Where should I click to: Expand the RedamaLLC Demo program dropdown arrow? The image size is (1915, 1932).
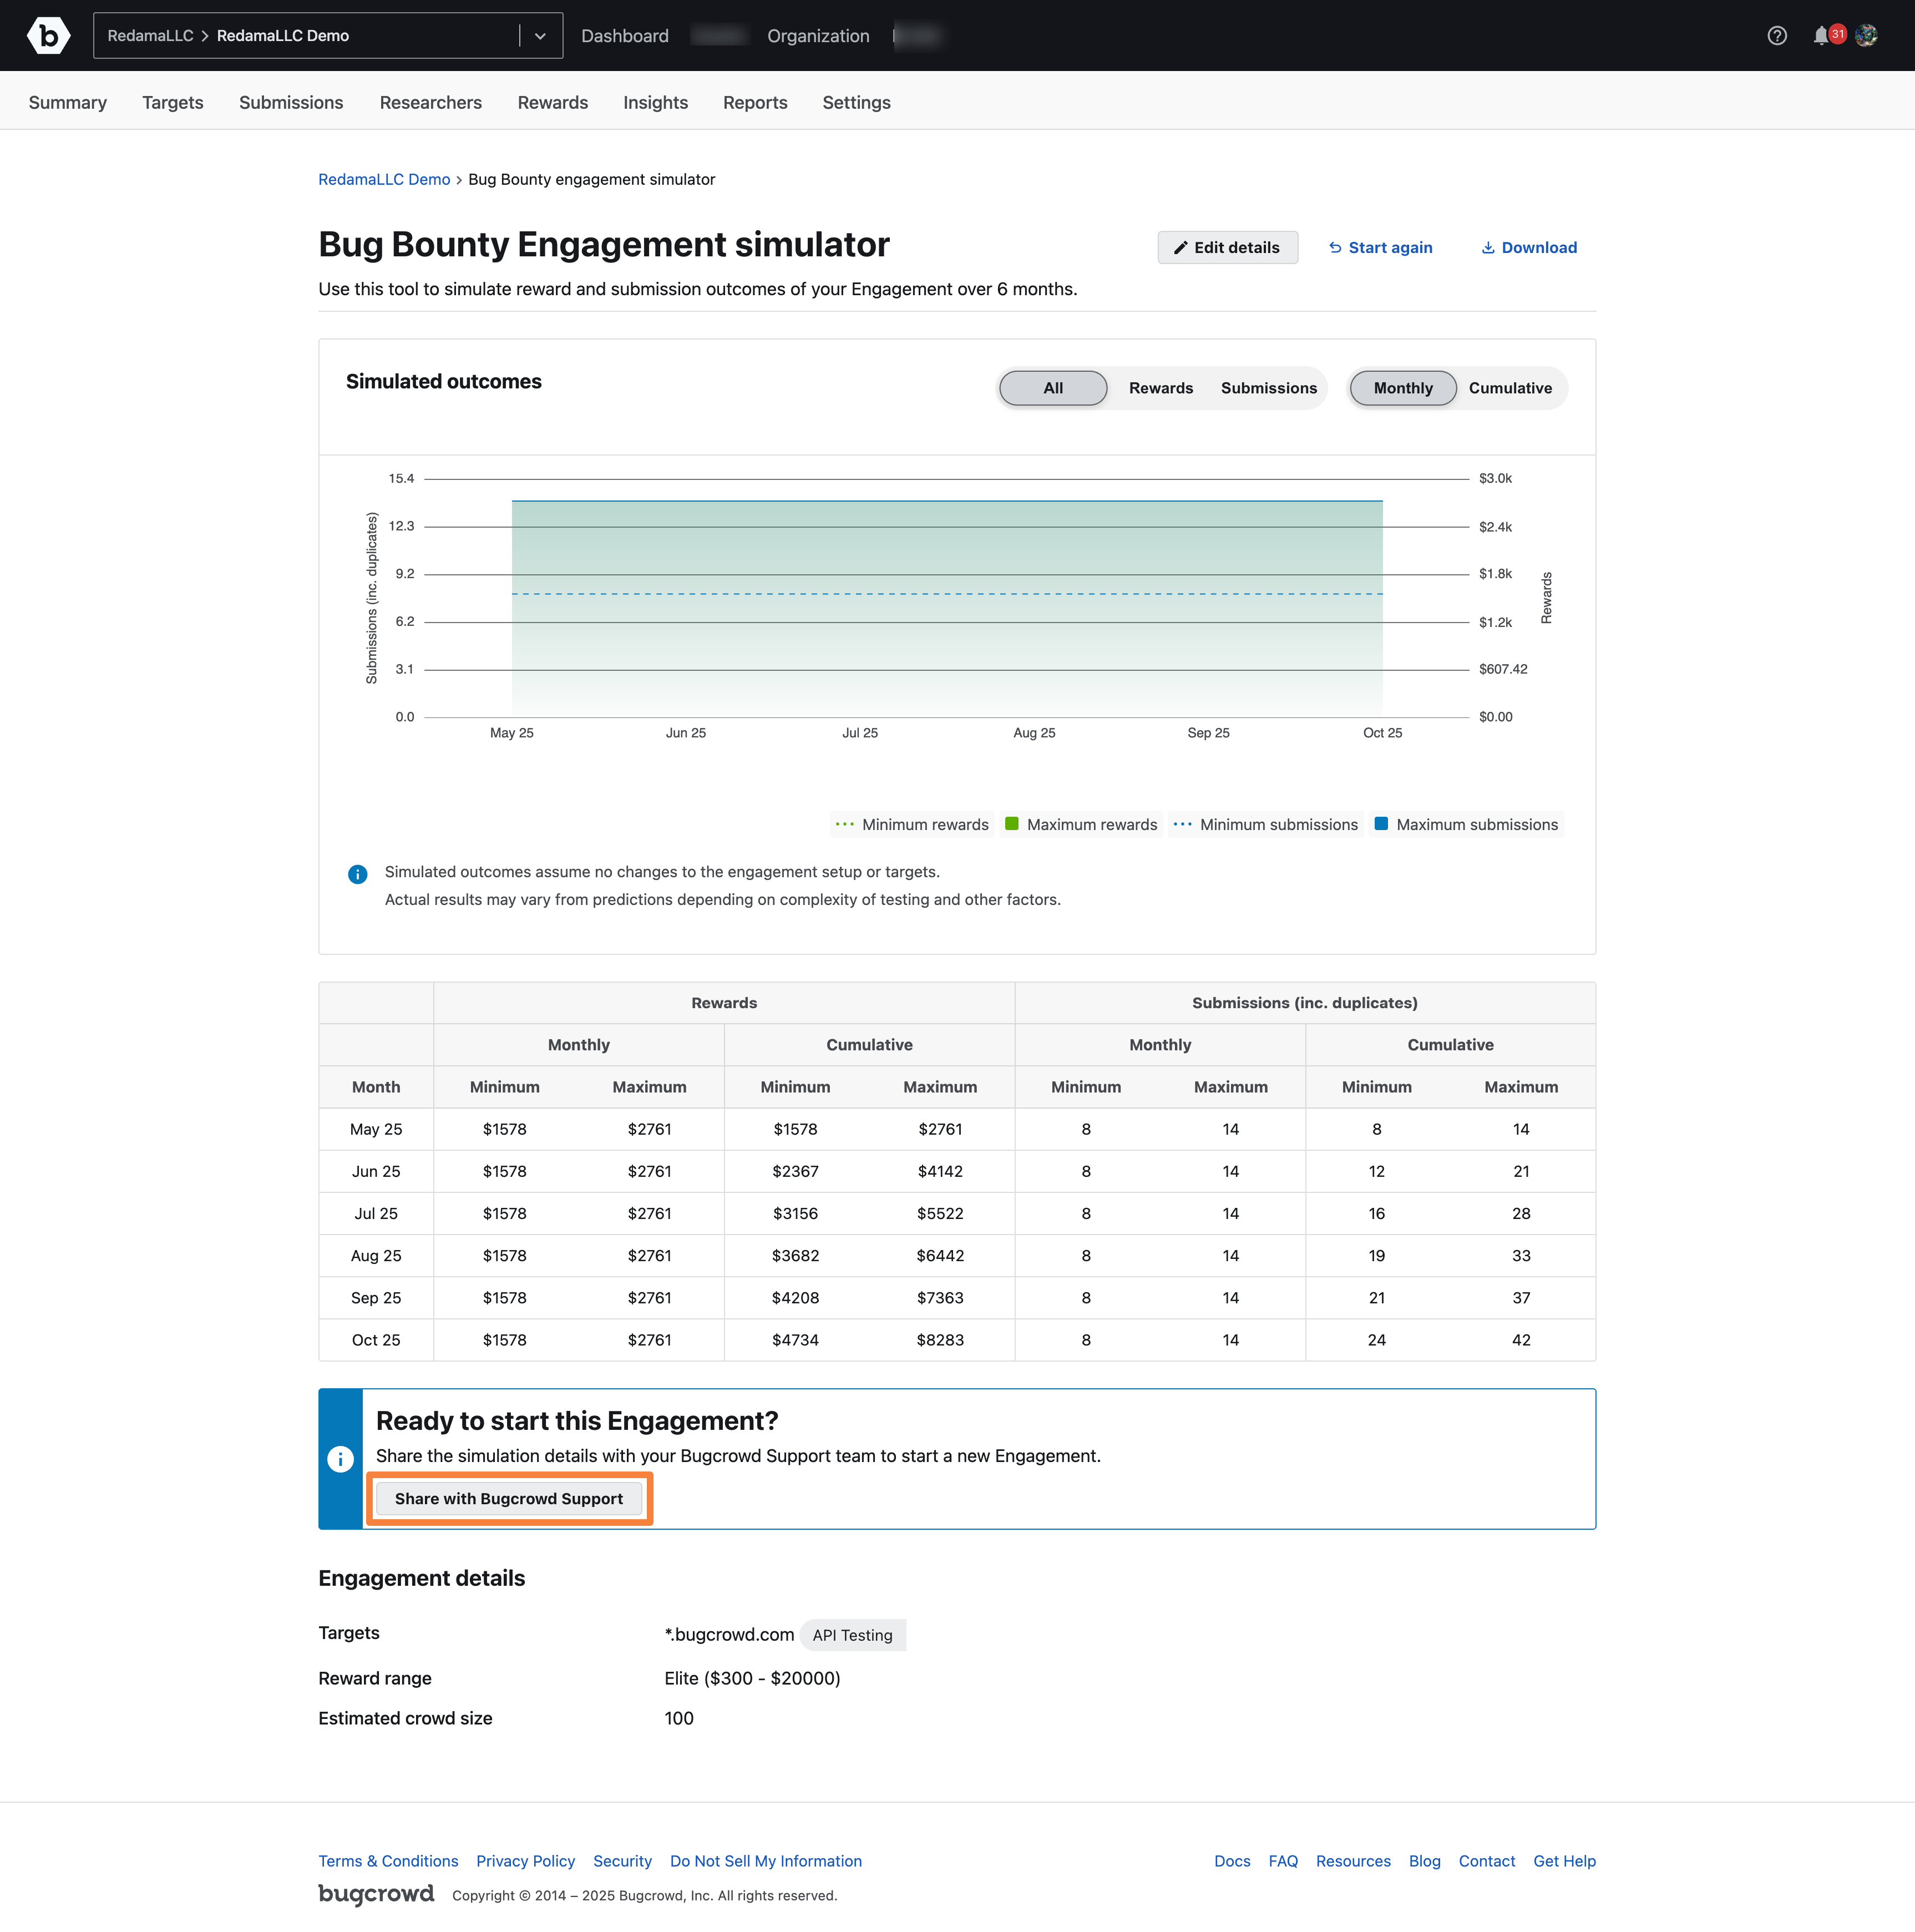(x=540, y=36)
